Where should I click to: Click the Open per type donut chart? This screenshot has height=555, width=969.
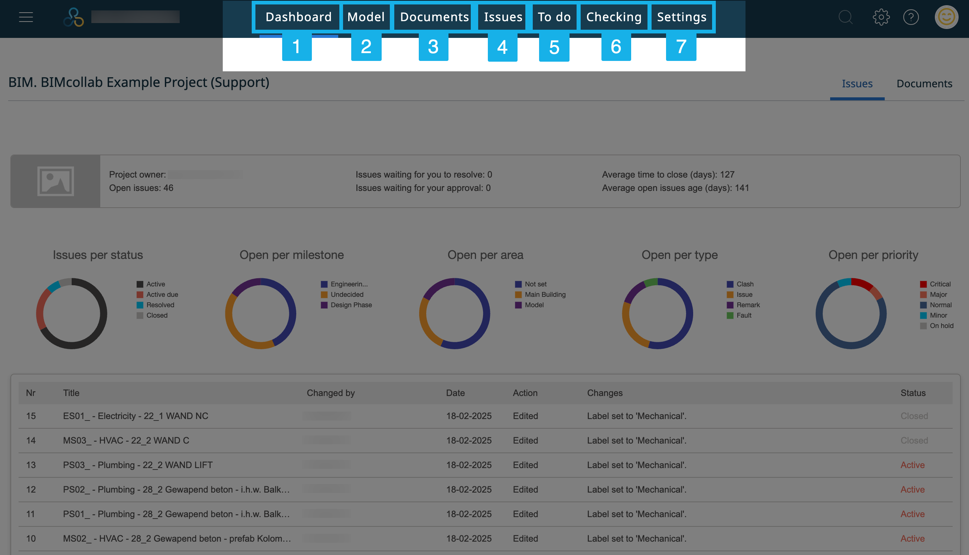(658, 313)
